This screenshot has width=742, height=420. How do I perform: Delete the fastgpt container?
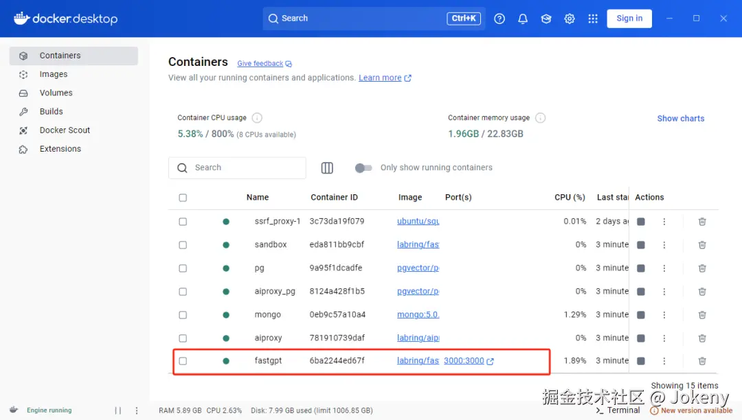tap(701, 361)
